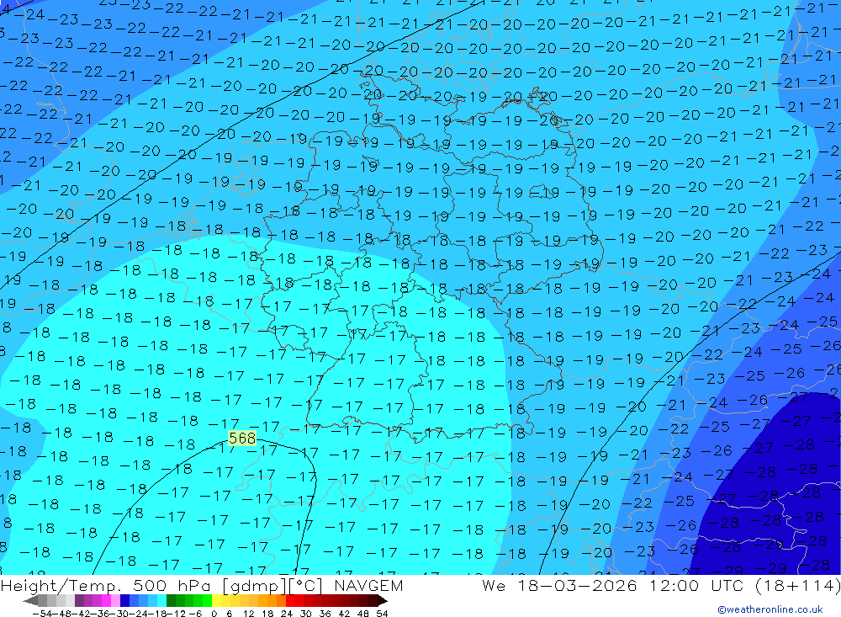Pick the yellow legend swatch at 0
The width and height of the screenshot is (841, 617).
coord(217,600)
